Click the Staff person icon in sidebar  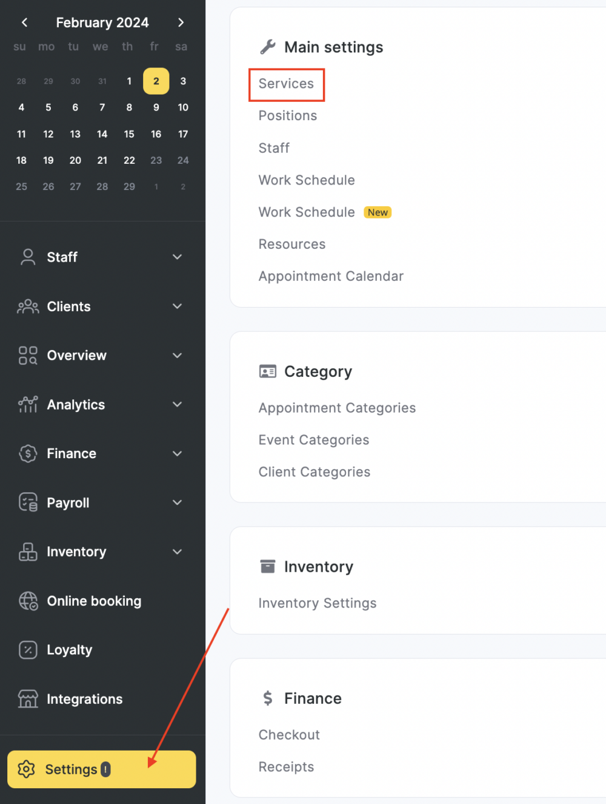coord(28,257)
